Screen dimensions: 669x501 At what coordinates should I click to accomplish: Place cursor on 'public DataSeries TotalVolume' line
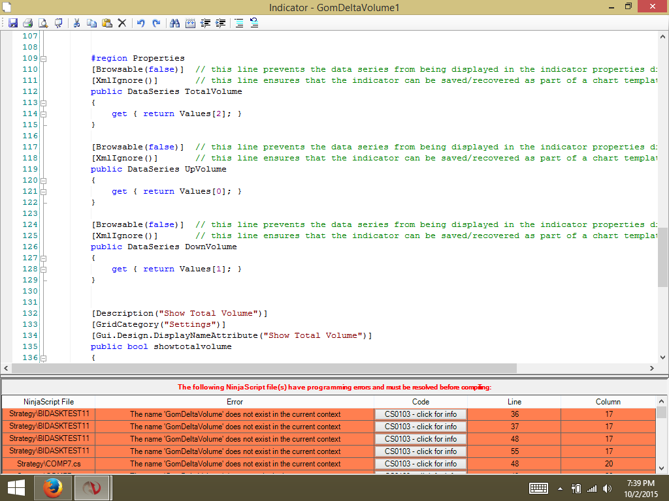pyautogui.click(x=167, y=91)
